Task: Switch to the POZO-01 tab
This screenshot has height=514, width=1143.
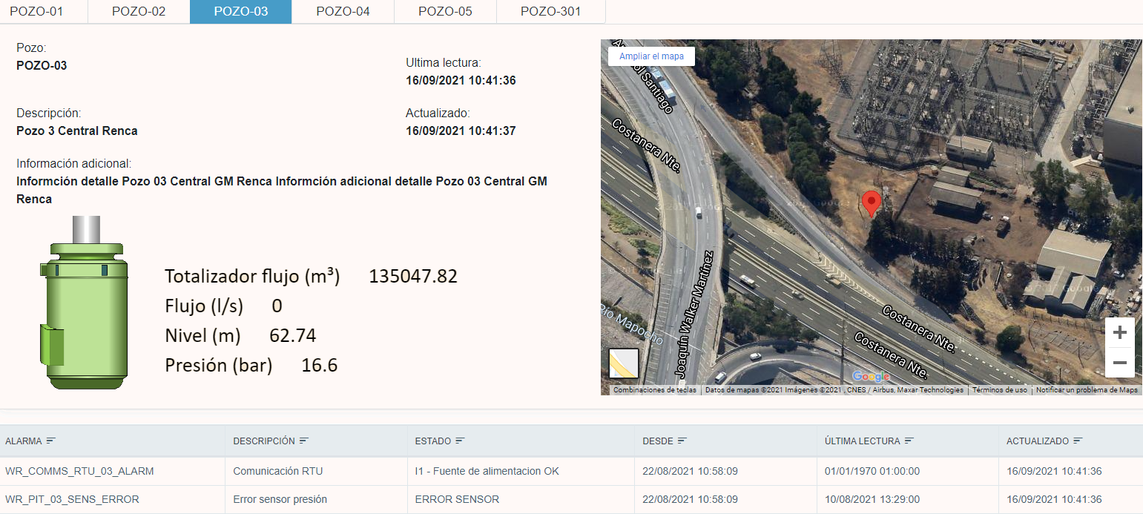Action: tap(36, 11)
